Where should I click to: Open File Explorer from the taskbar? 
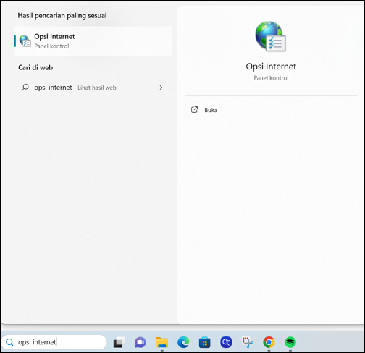tap(162, 342)
